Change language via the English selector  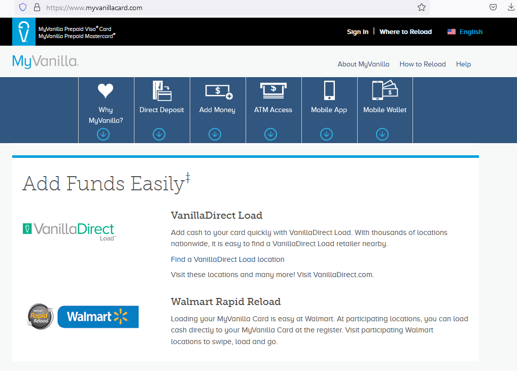pyautogui.click(x=471, y=31)
